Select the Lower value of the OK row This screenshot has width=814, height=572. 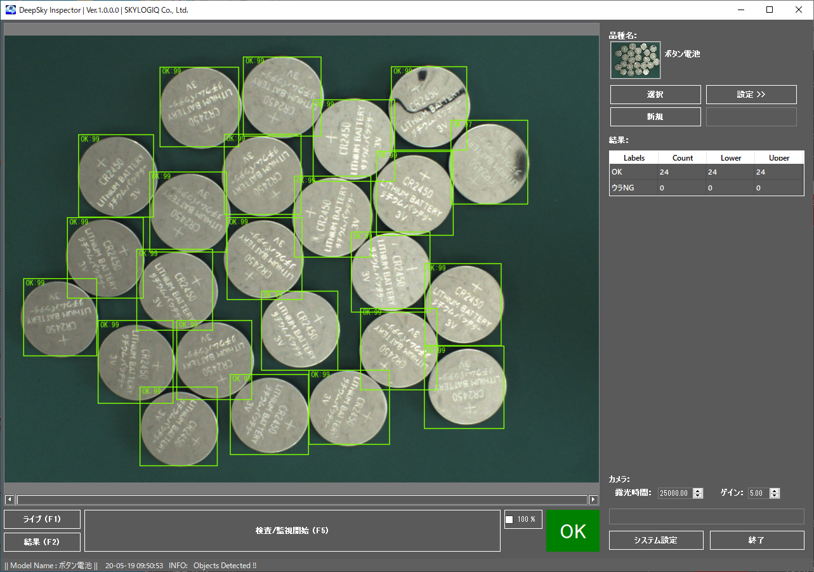click(x=731, y=172)
